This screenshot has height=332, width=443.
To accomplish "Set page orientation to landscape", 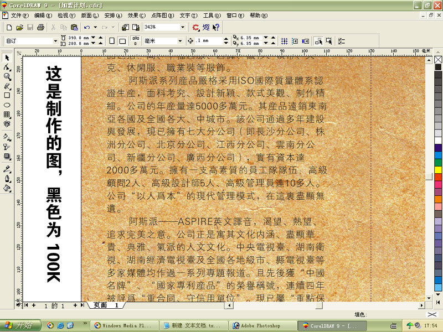I will click(122, 41).
